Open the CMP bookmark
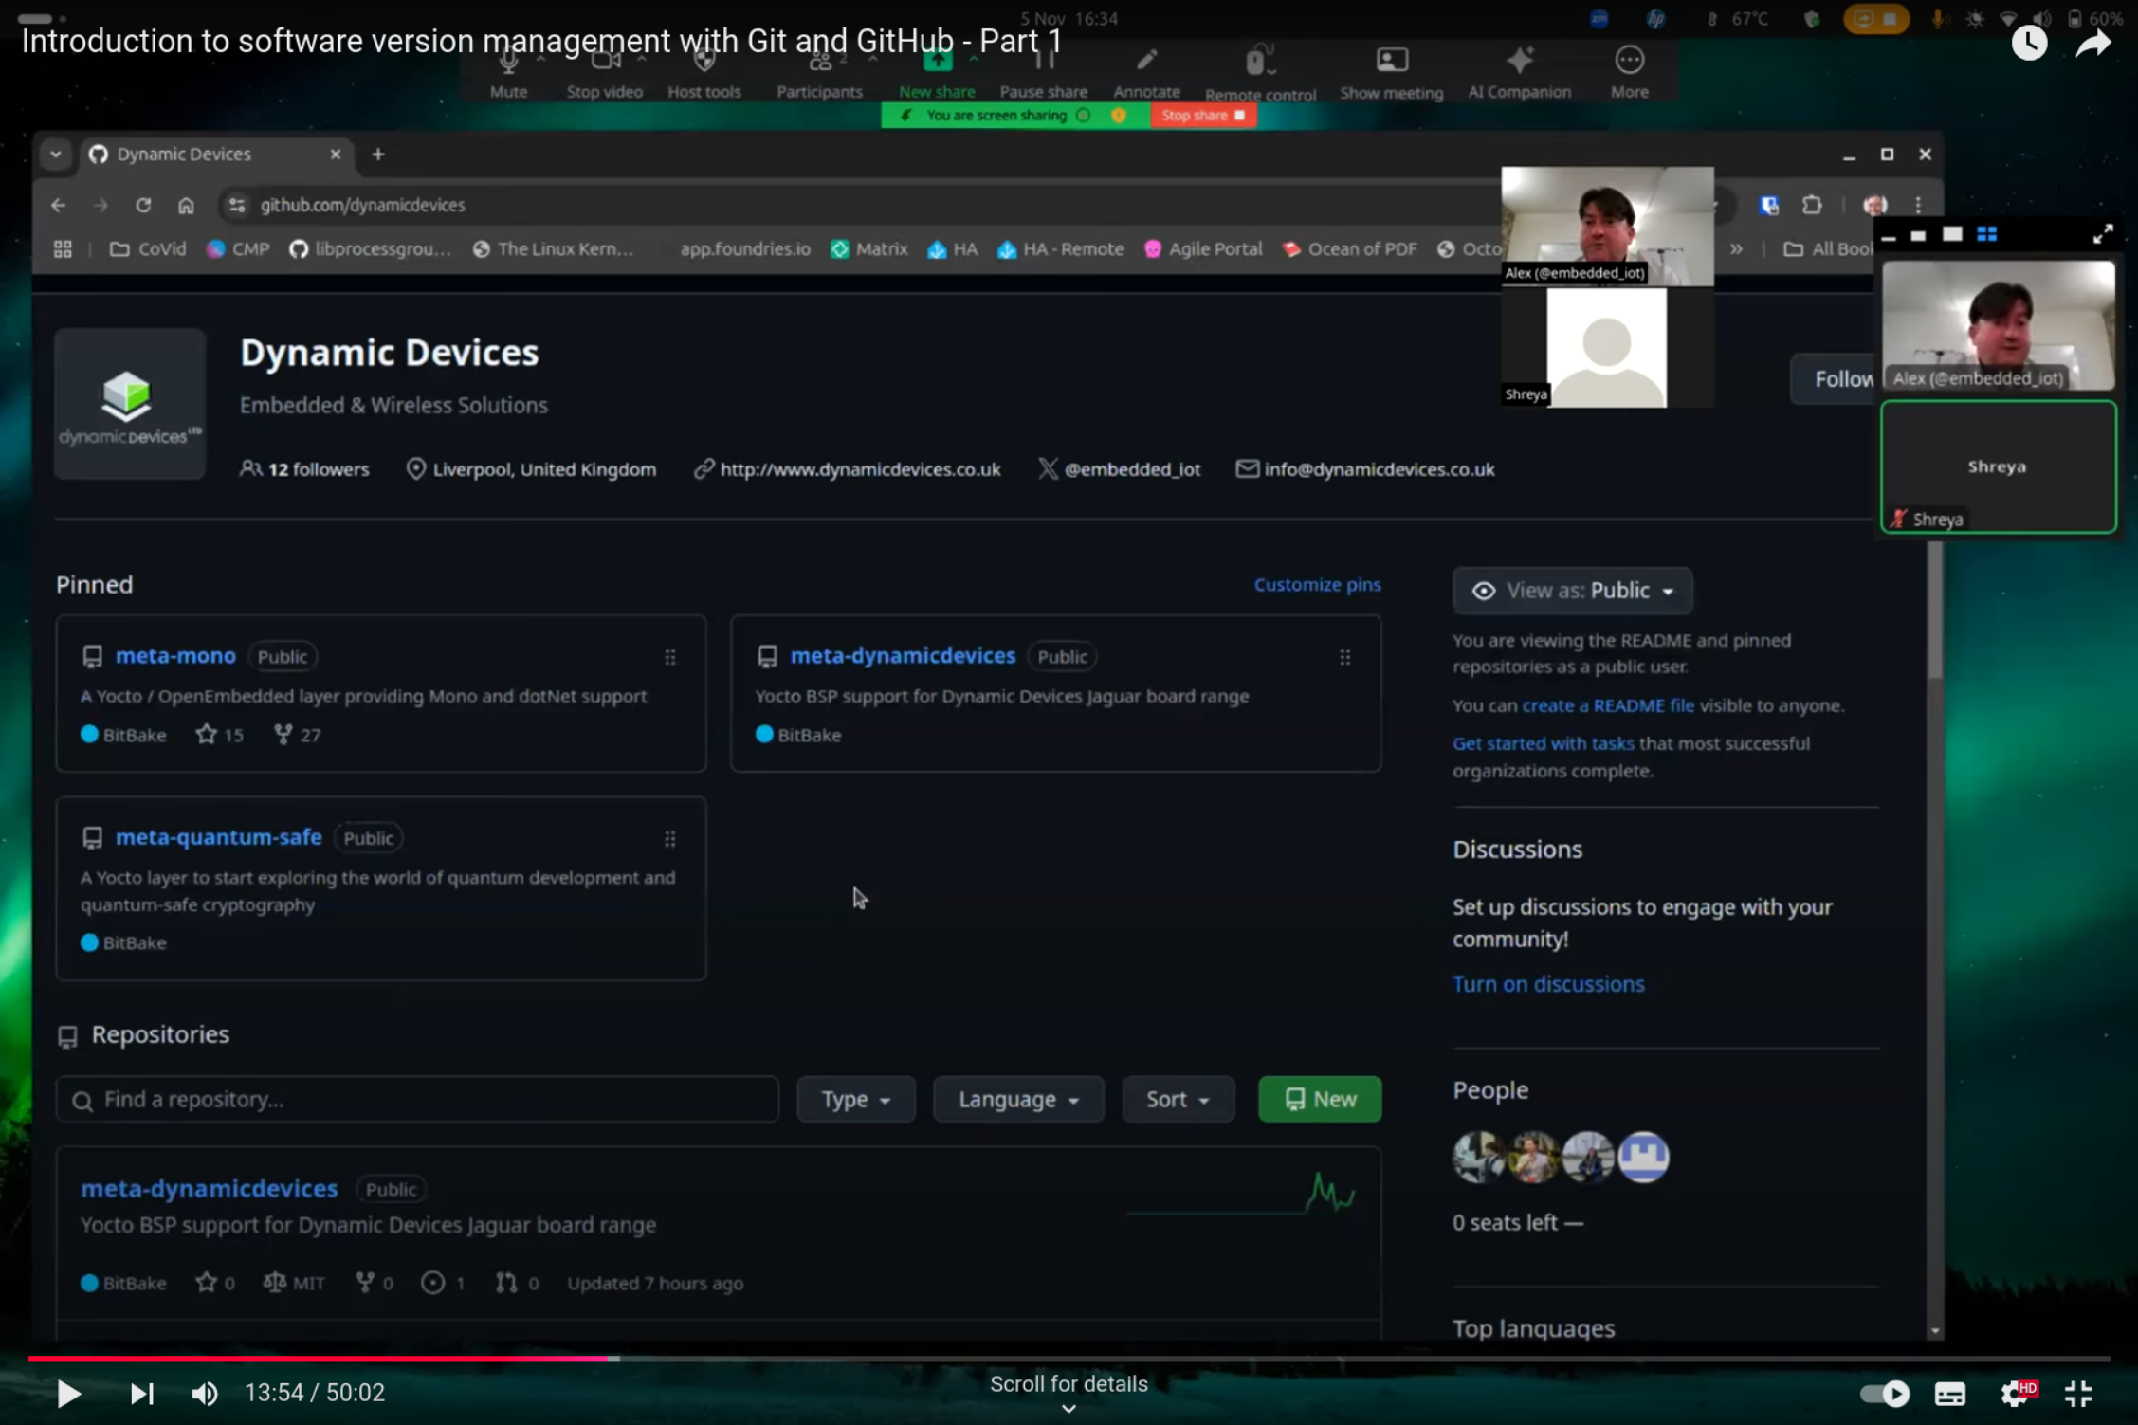 239,249
